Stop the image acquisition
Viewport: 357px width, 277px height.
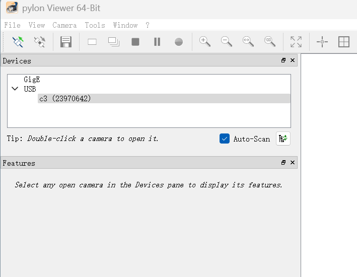pos(135,42)
